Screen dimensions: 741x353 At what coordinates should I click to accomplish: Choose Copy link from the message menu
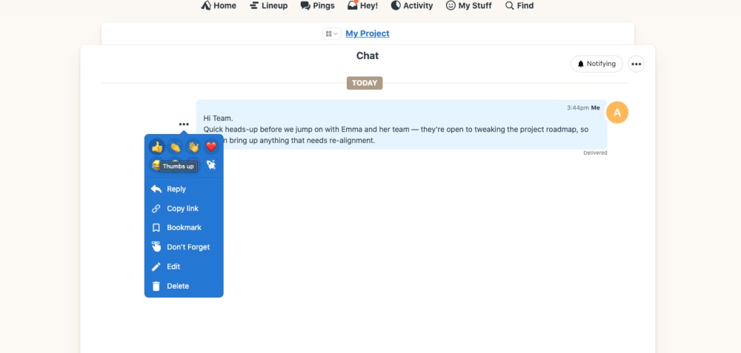(x=184, y=209)
